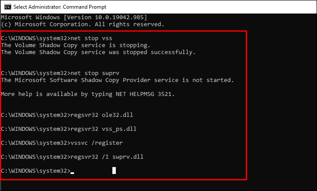
Task: Click the Command Prompt icon in title bar
Action: pyautogui.click(x=8, y=7)
